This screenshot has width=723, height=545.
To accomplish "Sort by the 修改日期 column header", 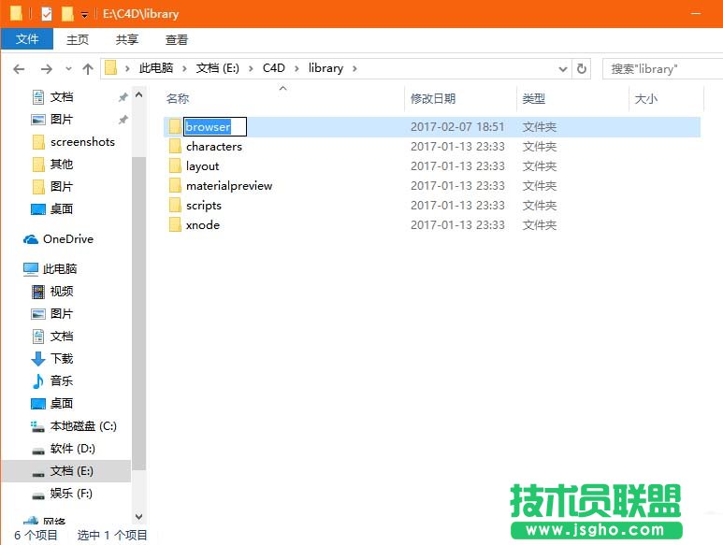I will [432, 98].
